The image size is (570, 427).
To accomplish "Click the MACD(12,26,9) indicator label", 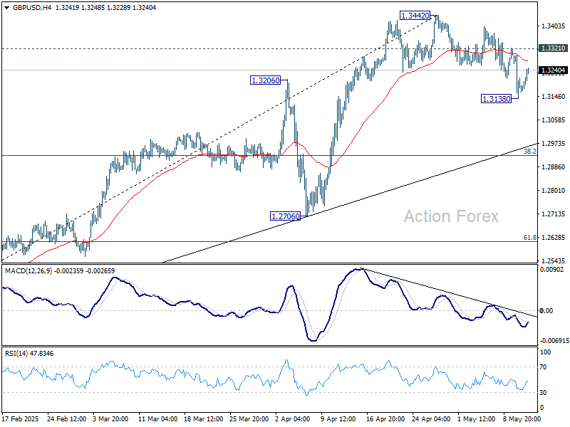I will click(x=28, y=271).
